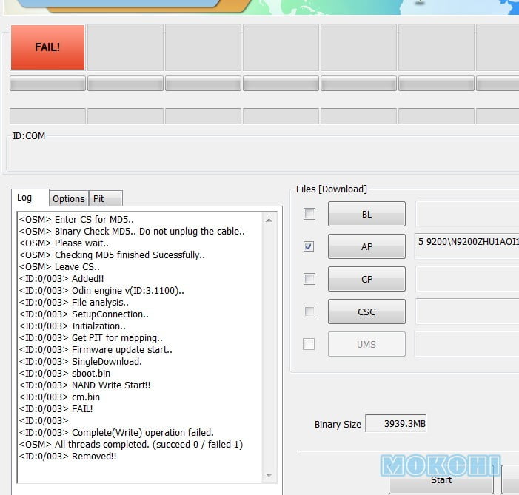Select the 'NAND Write Start!!' log line
The height and width of the screenshot is (495, 519).
click(x=84, y=385)
